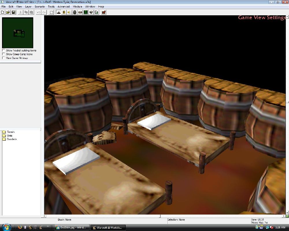Click the Windows Start orb

7,227
